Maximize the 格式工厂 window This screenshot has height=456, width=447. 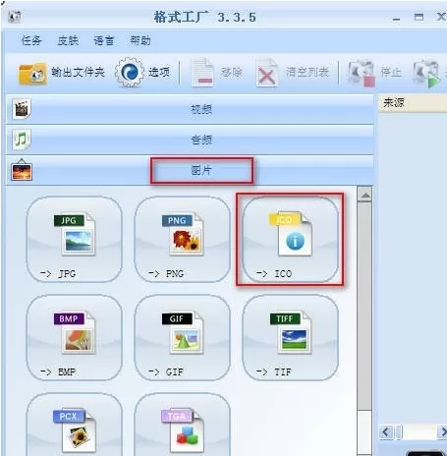[x=419, y=17]
